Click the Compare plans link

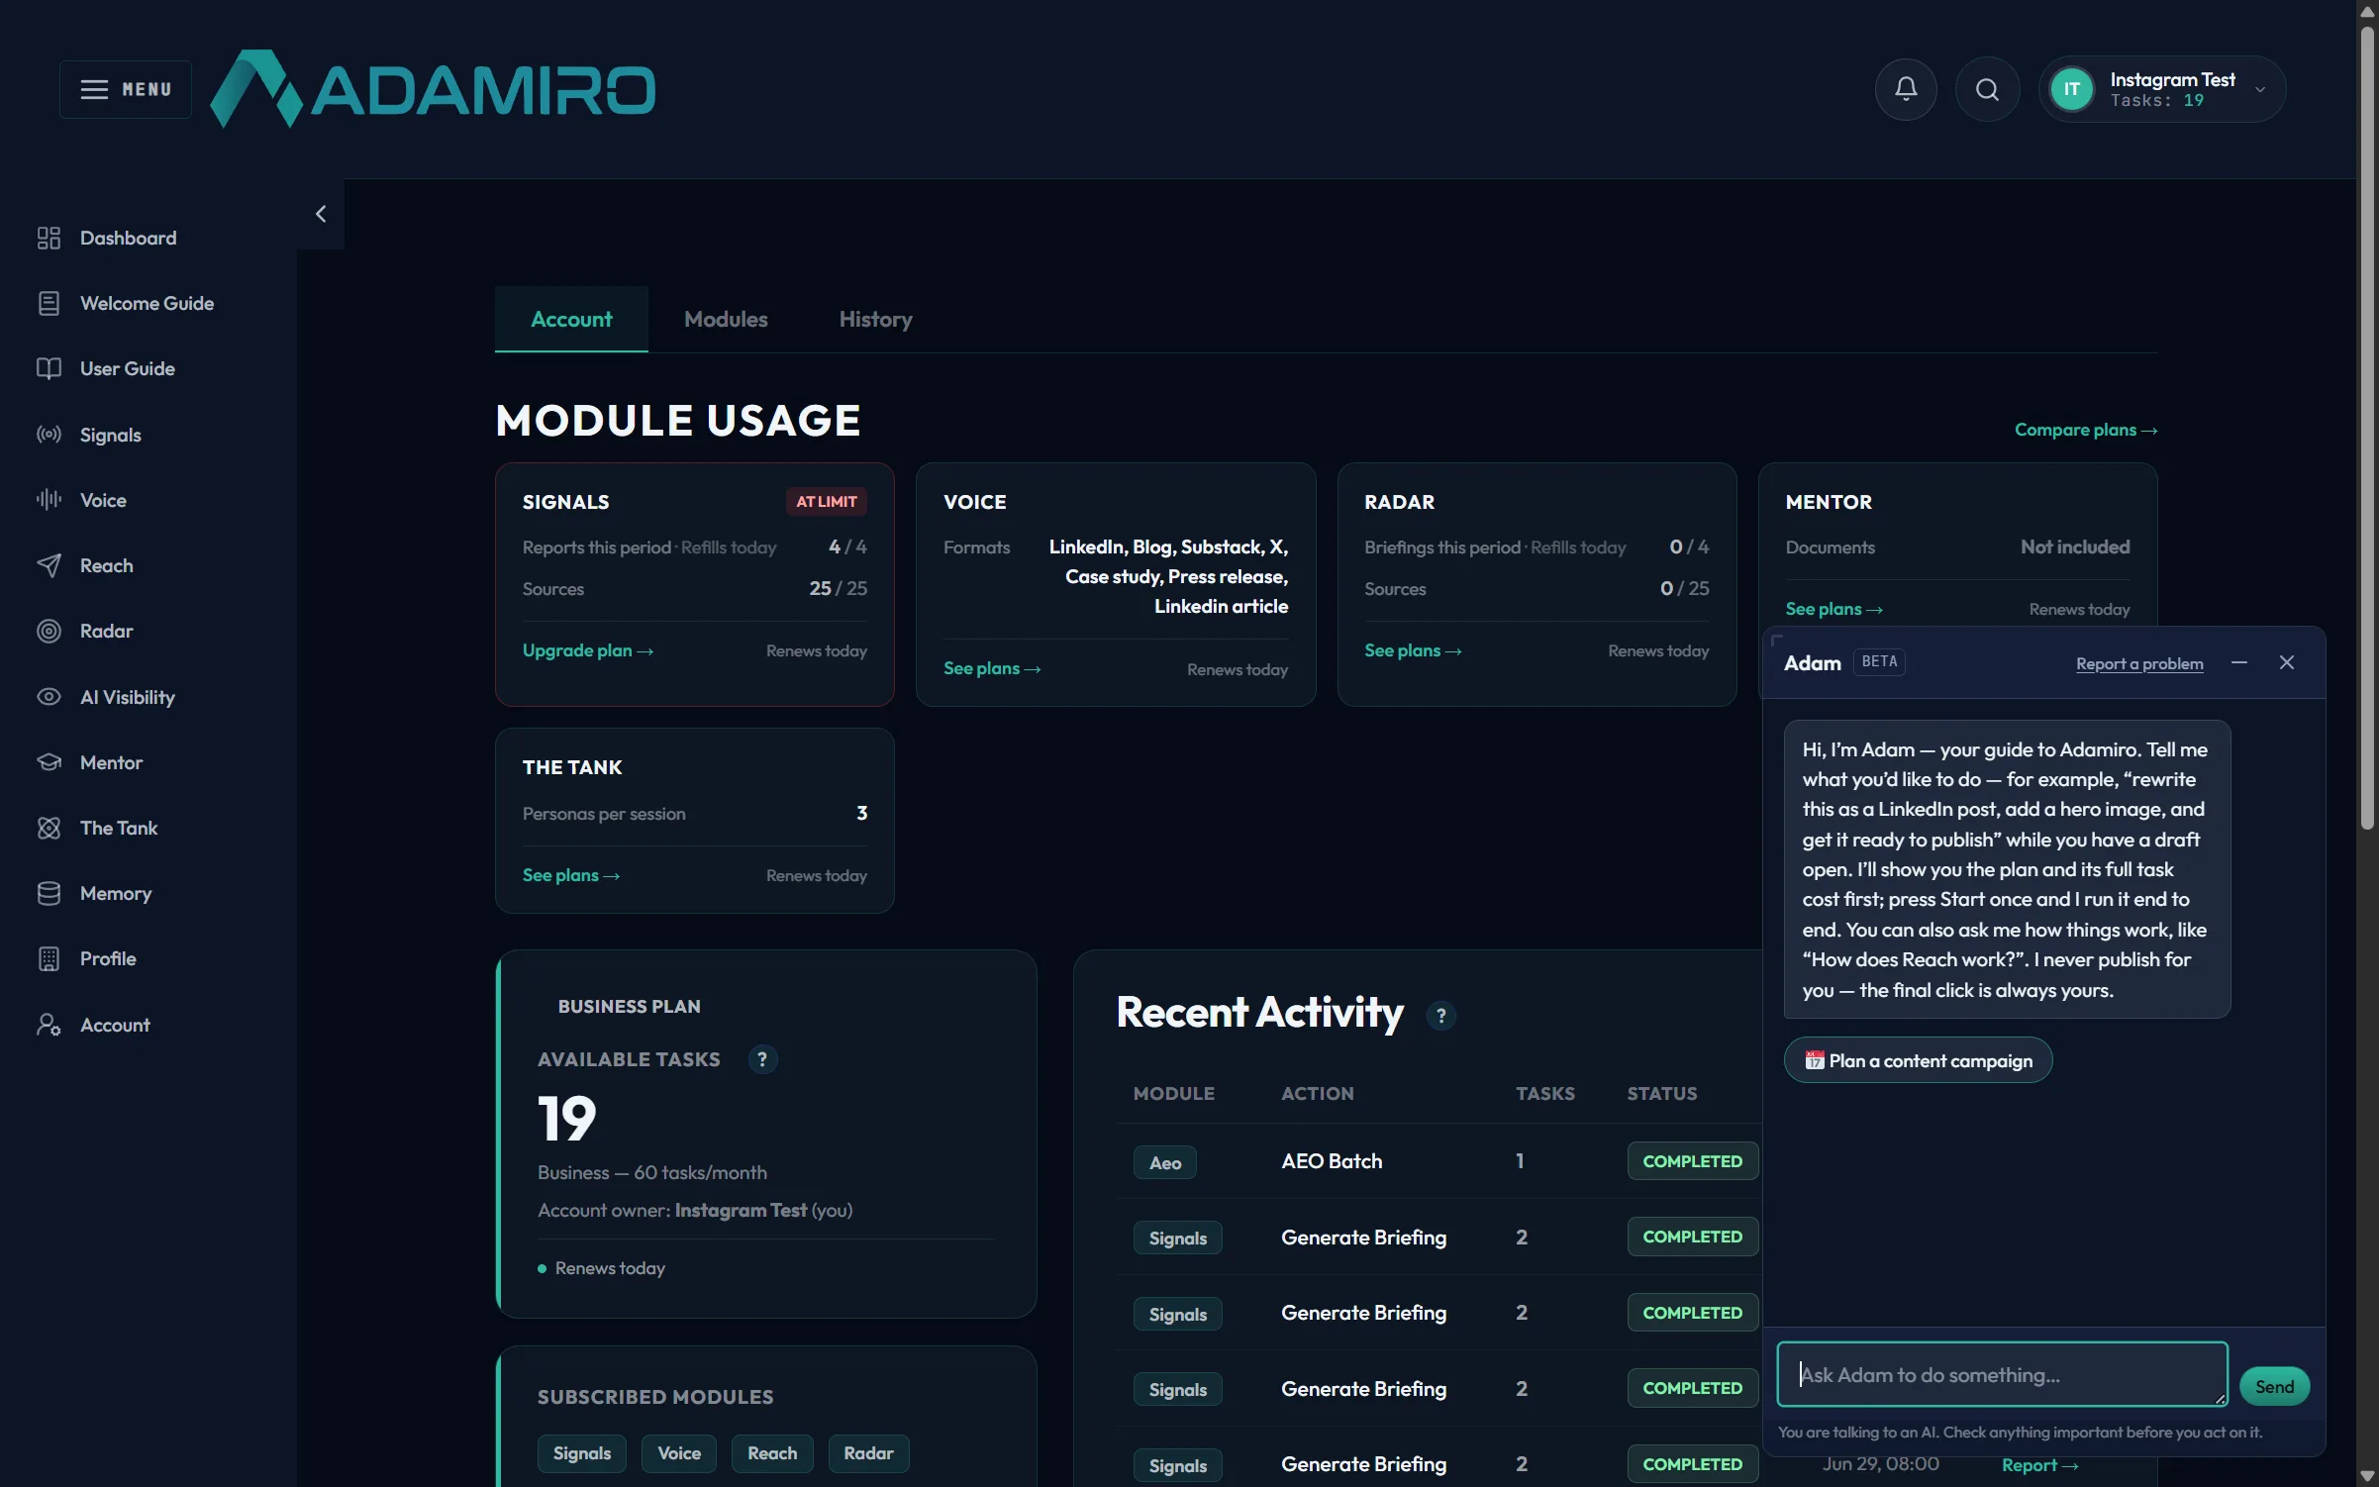click(2086, 430)
